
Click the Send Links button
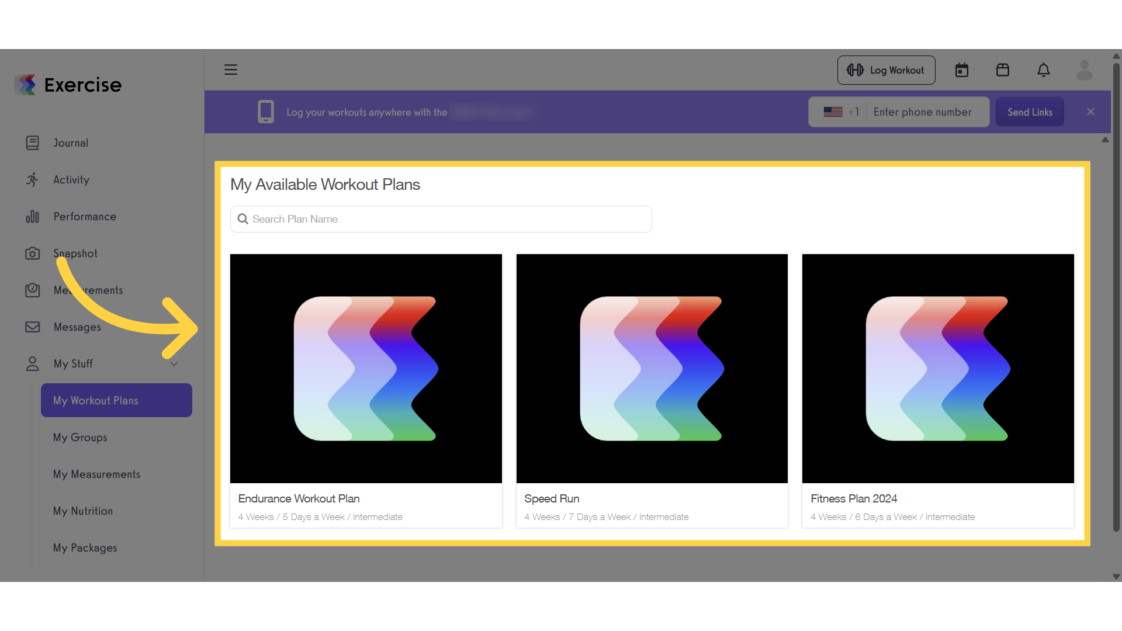pos(1030,112)
